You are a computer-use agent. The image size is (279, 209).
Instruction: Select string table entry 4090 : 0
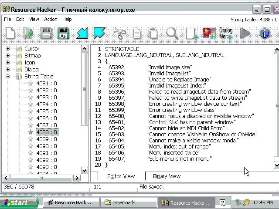(x=47, y=146)
